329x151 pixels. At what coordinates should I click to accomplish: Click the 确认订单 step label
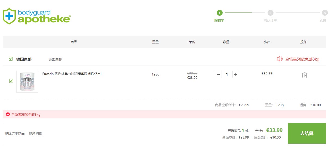click(270, 20)
